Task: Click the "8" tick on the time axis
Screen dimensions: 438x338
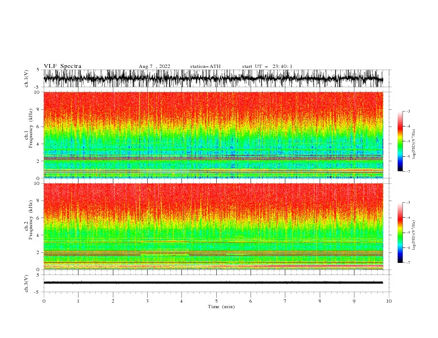Action: point(320,301)
